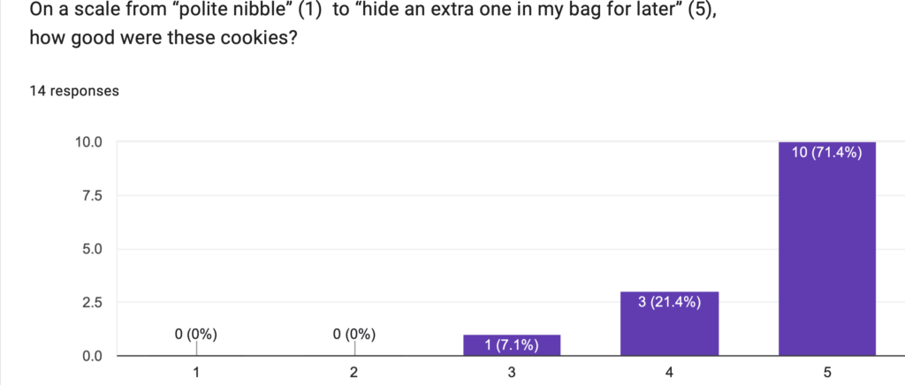Select the purple bar for rating 4
The width and height of the screenshot is (905, 385).
[670, 323]
